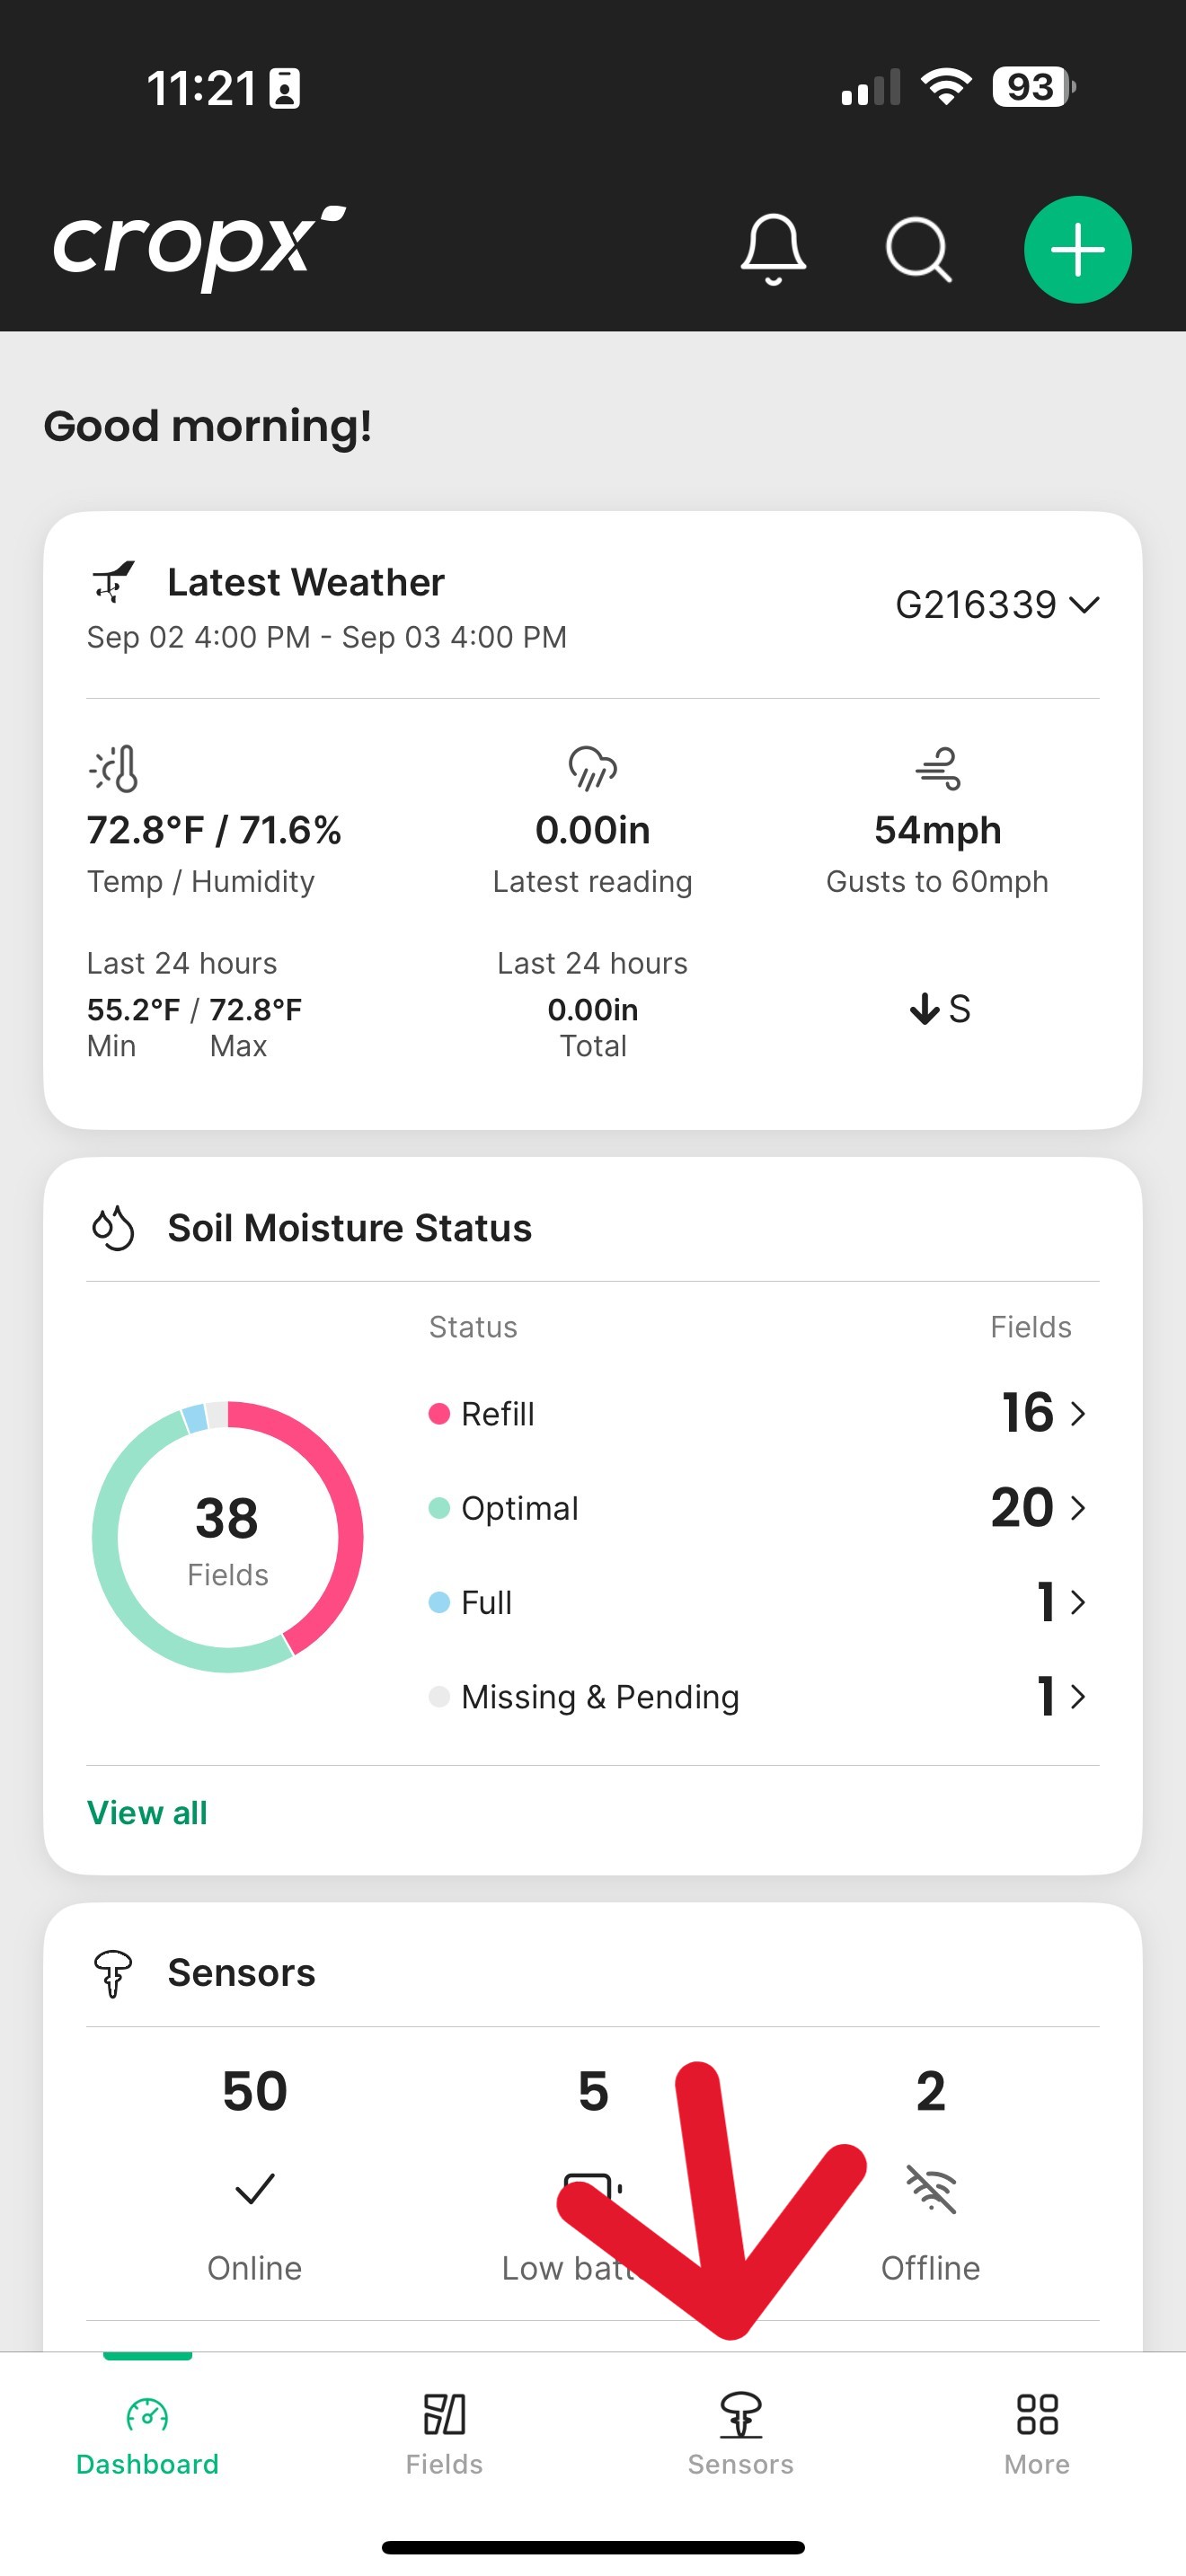Tap the rain cloud reading icon
This screenshot has height=2576, width=1186.
(x=592, y=768)
